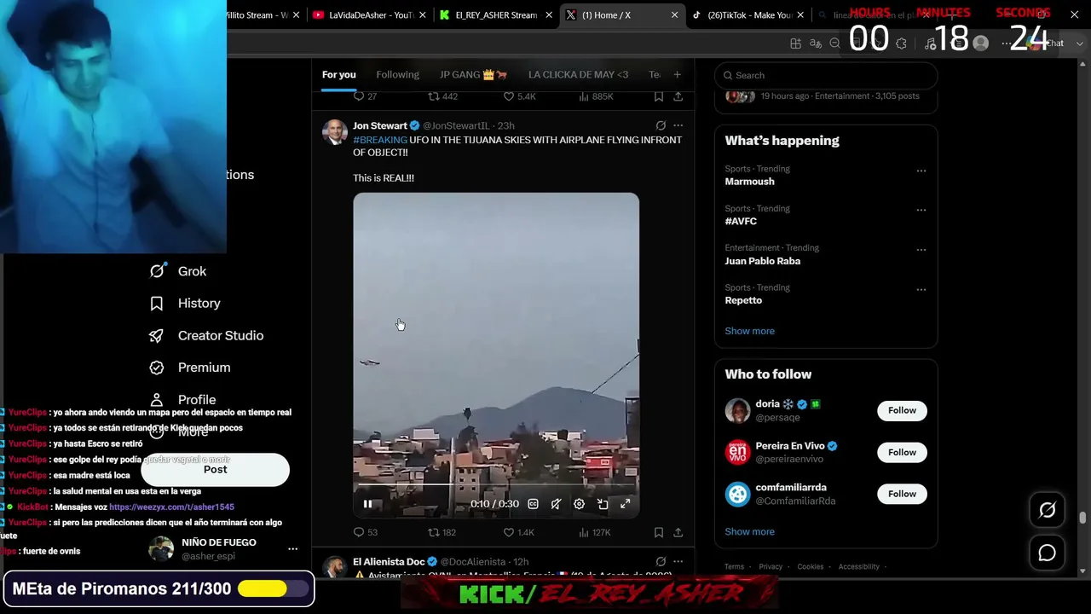
Task: Bookmark the post with 885K views
Action: (659, 96)
